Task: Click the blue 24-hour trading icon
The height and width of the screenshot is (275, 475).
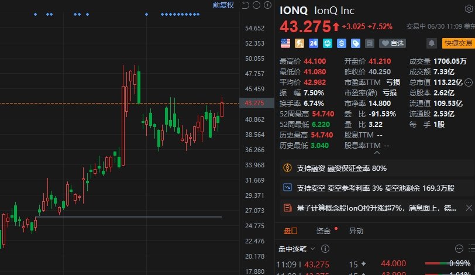Action: tap(314, 43)
